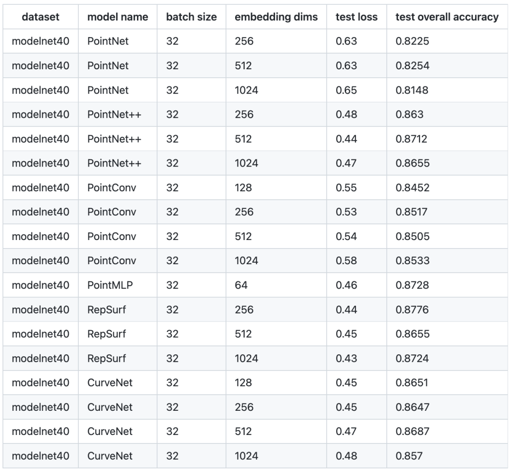Viewport: 512px width, 472px height.
Task: Click the 'embedding dims' column header
Action: pyautogui.click(x=276, y=17)
